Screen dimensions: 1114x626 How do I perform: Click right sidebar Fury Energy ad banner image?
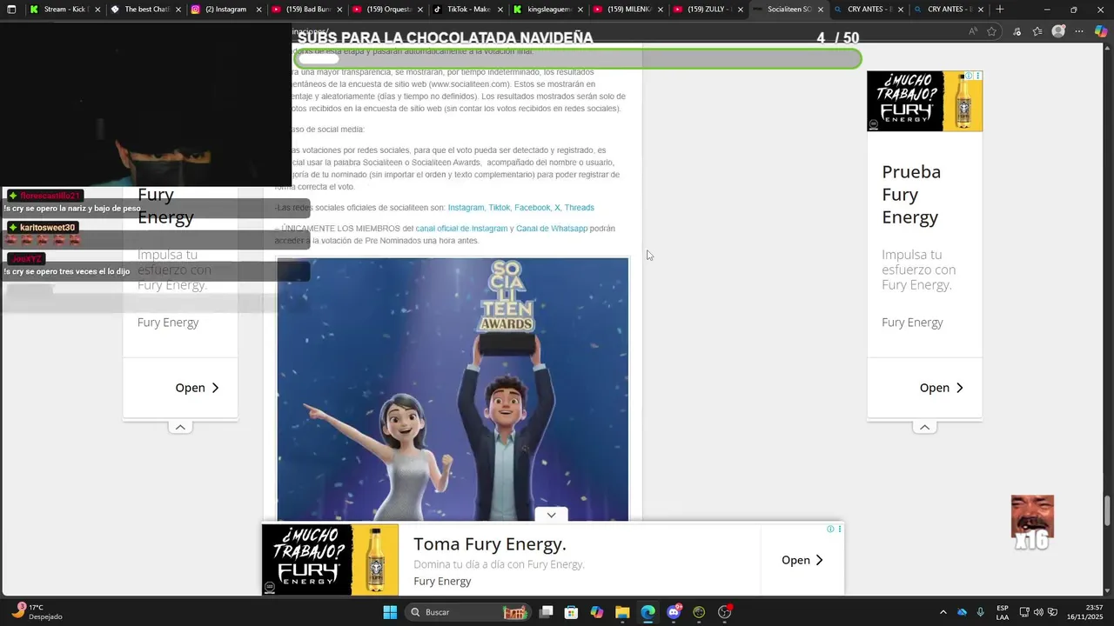point(924,101)
